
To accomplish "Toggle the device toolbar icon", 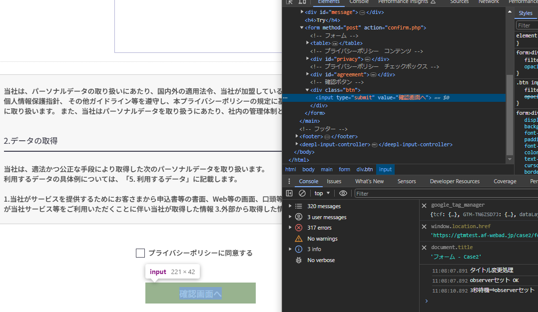I will pos(302,2).
